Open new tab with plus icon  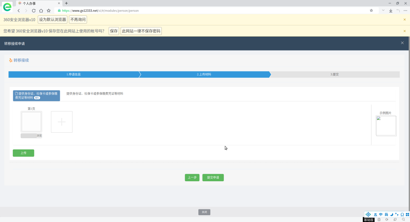tap(66, 3)
